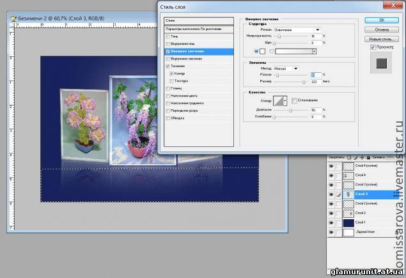
Task: Hide the Слой 2 layer
Action: 331,213
